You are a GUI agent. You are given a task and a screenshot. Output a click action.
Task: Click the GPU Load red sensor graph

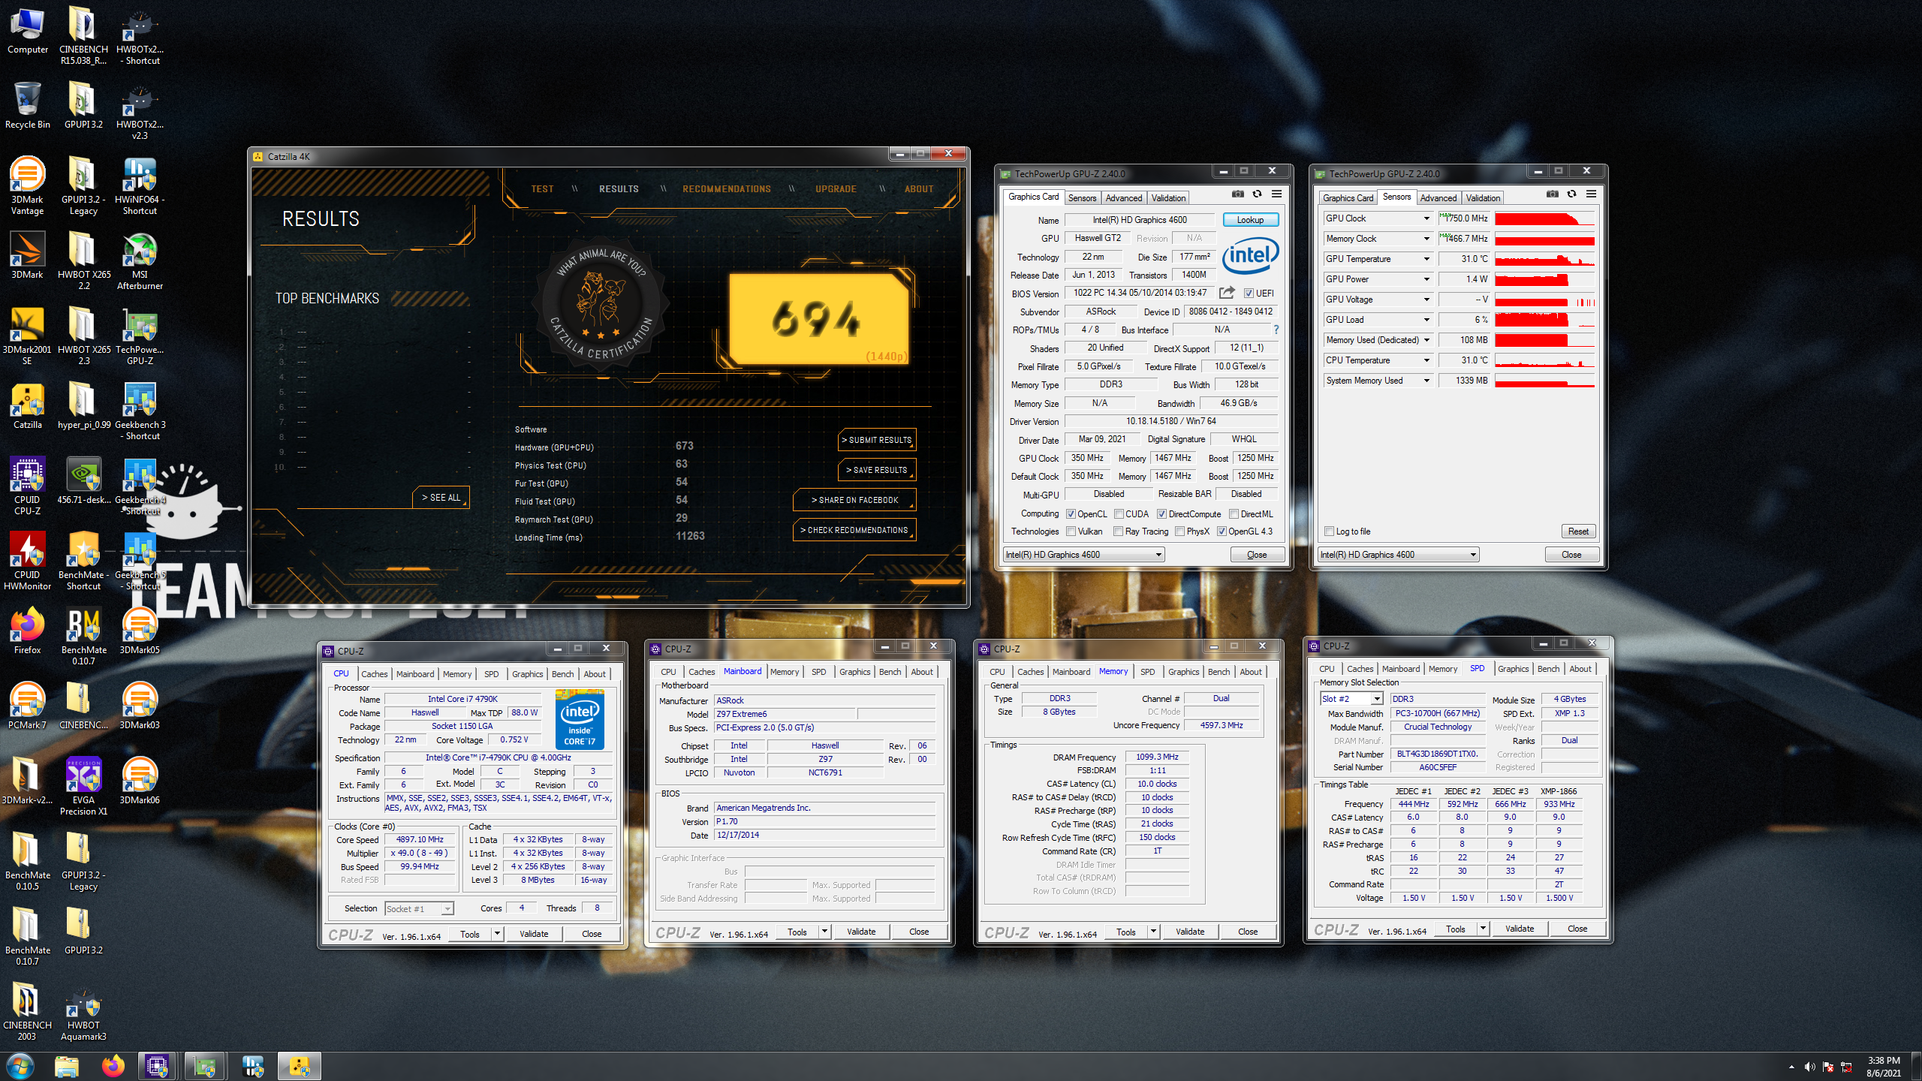click(x=1544, y=320)
